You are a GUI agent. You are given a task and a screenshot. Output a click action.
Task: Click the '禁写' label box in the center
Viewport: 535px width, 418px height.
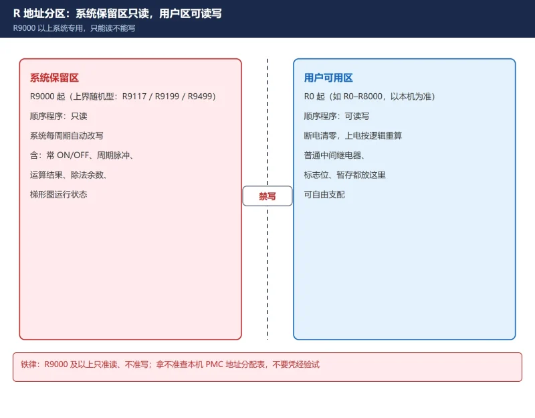pyautogui.click(x=267, y=196)
